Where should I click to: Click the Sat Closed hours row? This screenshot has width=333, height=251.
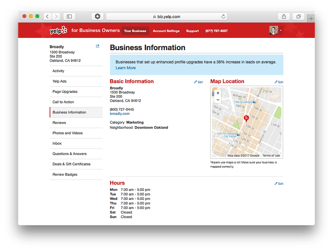tap(121, 212)
